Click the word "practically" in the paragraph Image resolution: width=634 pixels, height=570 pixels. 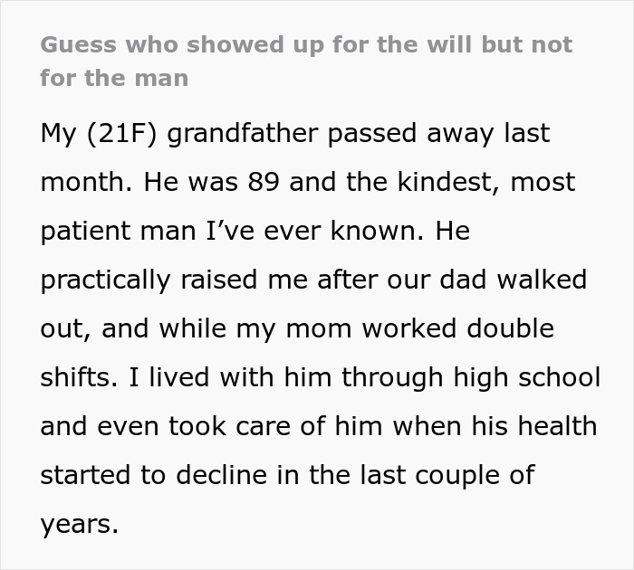tap(105, 280)
